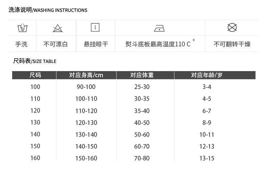This screenshot has width=267, height=172.
Task: Click the 不可漂白 label
Action: click(x=56, y=44)
